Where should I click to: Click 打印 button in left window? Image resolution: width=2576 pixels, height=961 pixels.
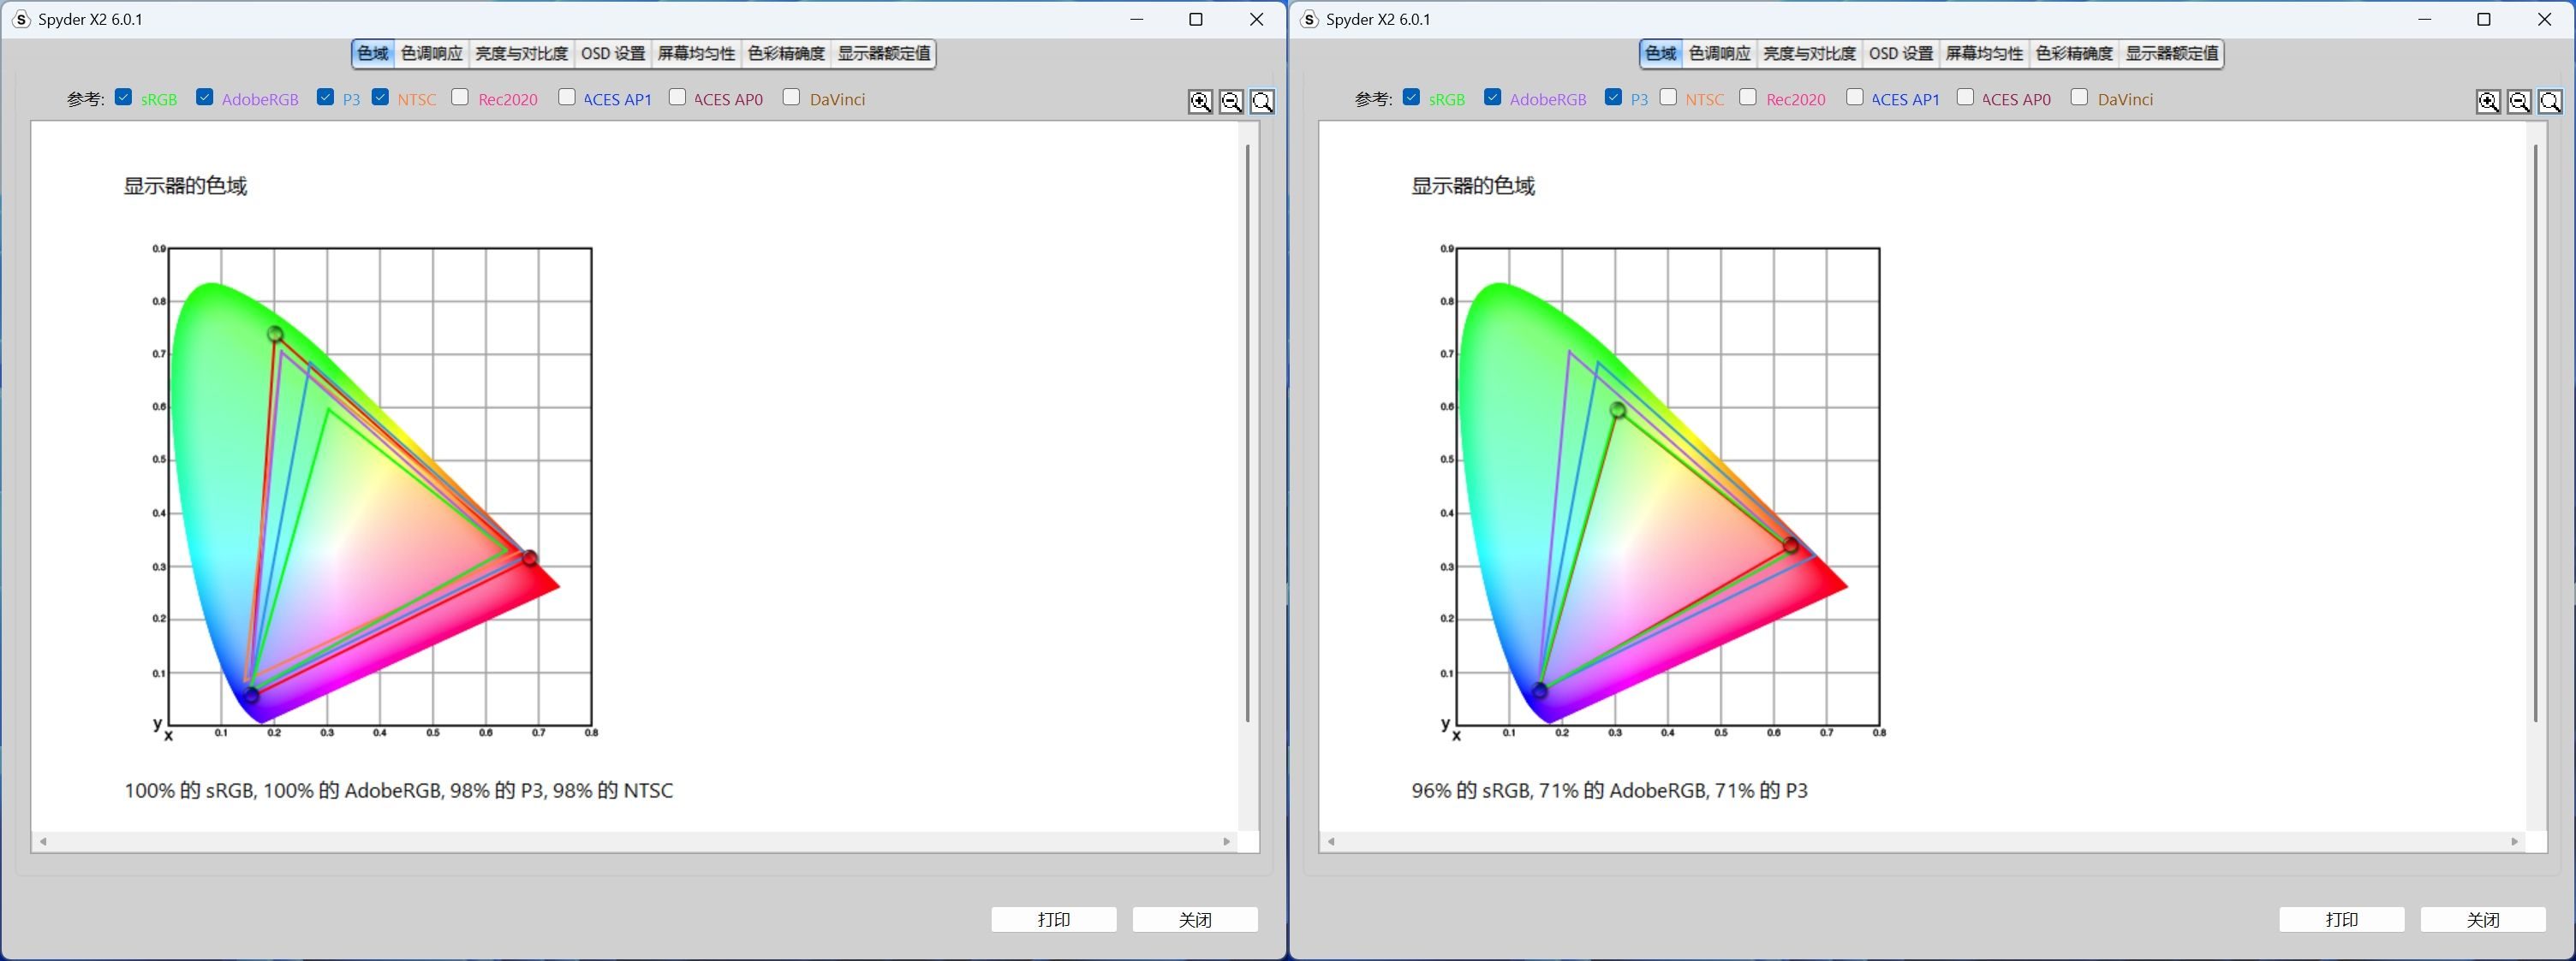[1054, 919]
